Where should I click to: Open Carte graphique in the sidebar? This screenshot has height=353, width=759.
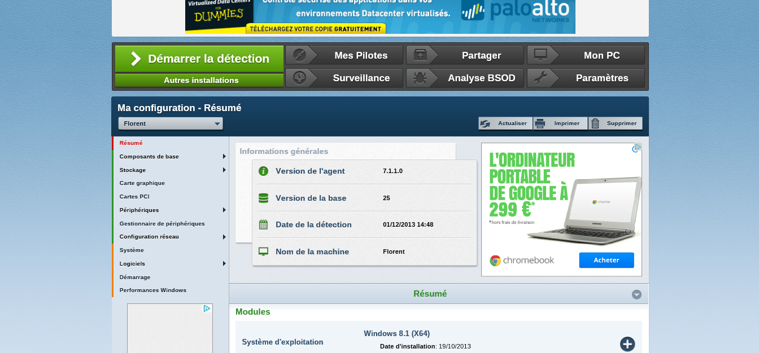pyautogui.click(x=142, y=183)
